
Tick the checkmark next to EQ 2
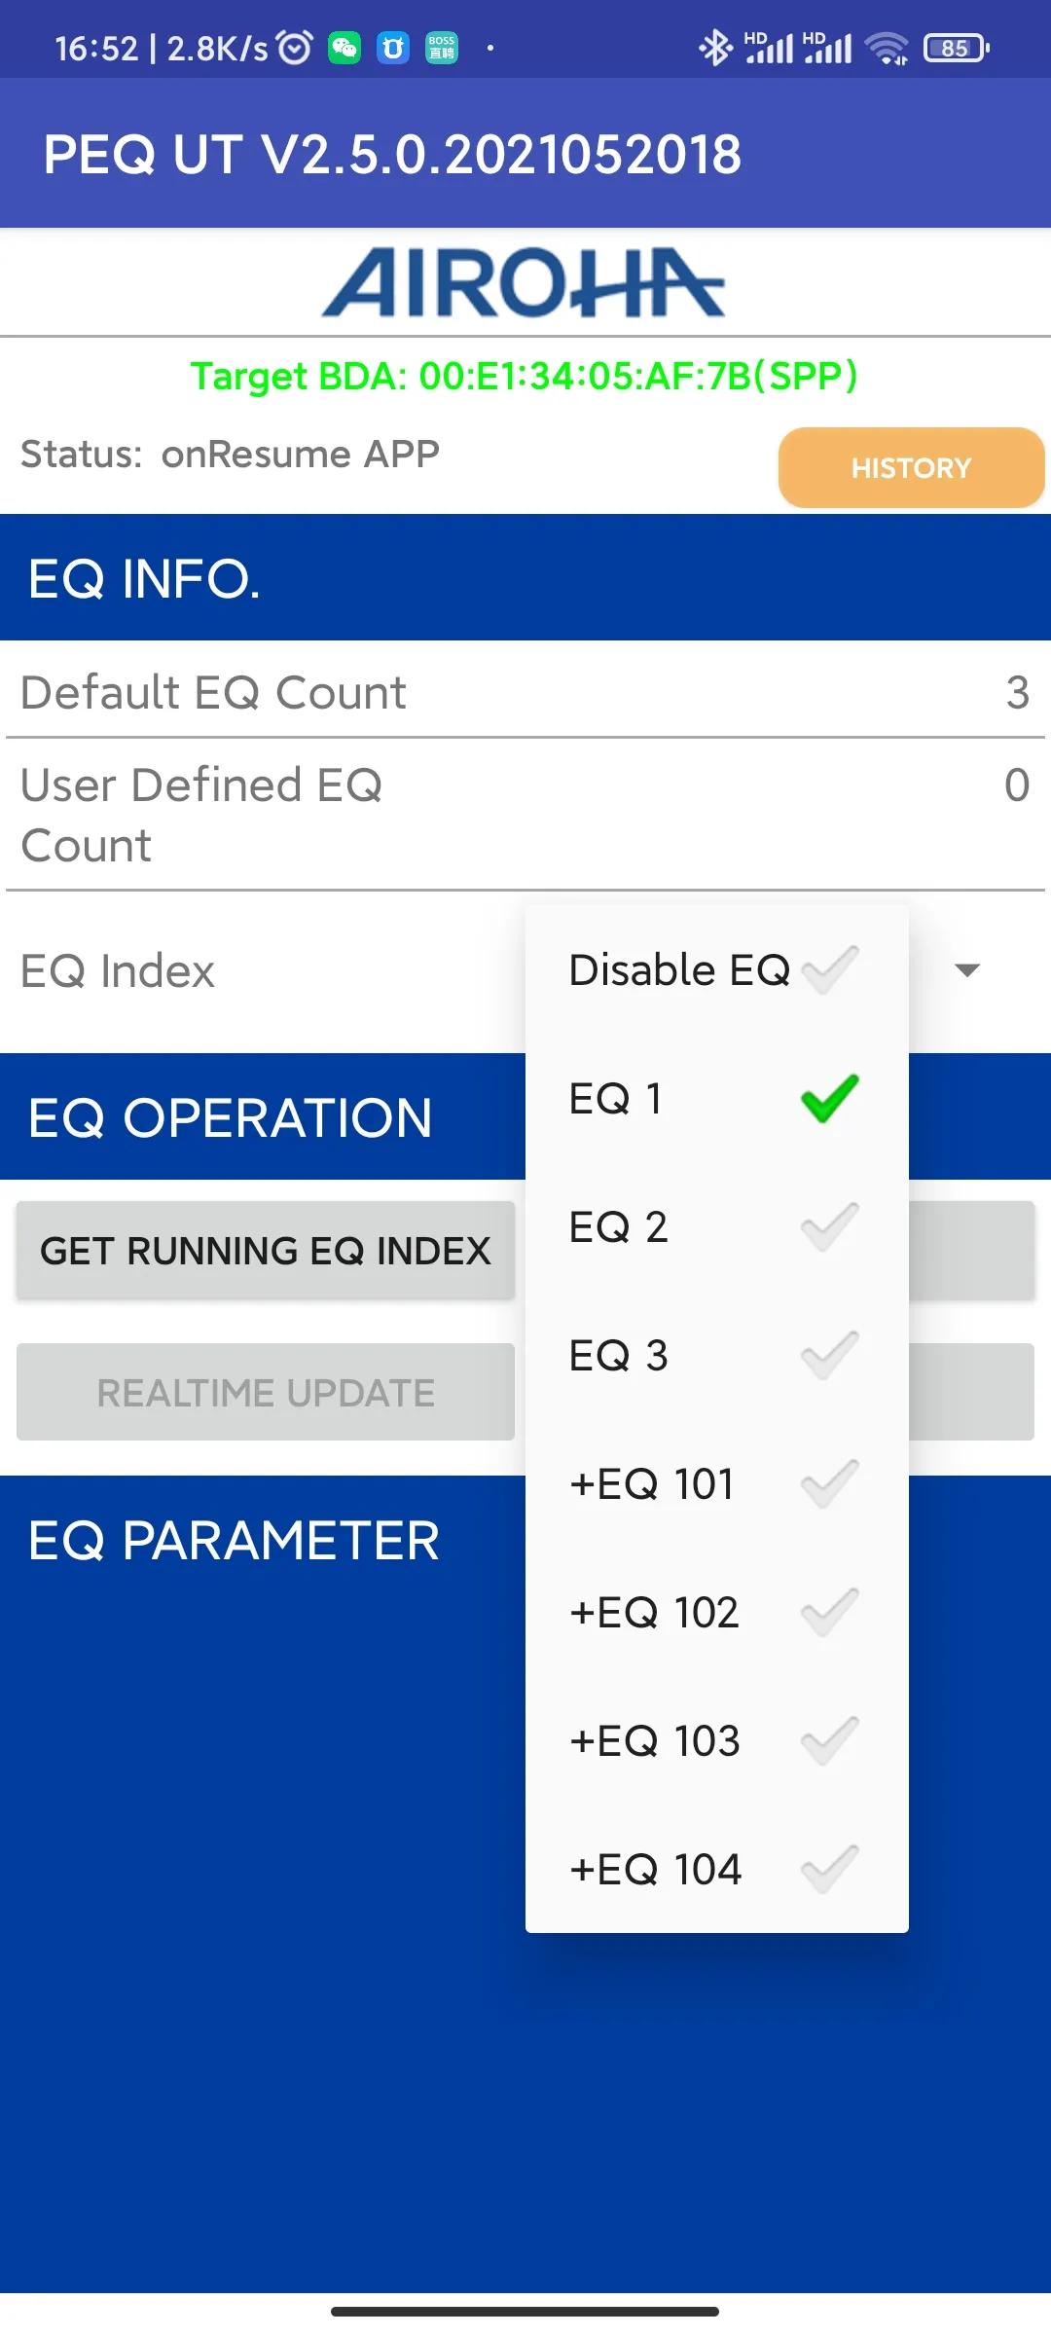point(829,1227)
